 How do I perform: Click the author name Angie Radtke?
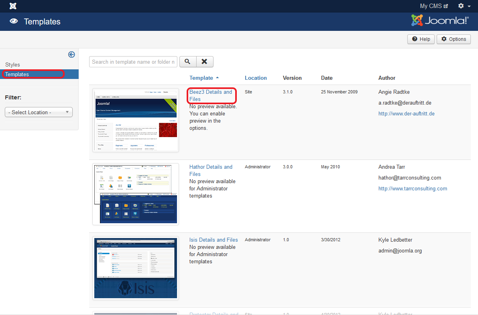coord(394,92)
